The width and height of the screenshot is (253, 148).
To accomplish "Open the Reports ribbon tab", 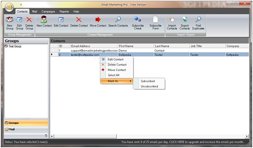I will [64, 11].
